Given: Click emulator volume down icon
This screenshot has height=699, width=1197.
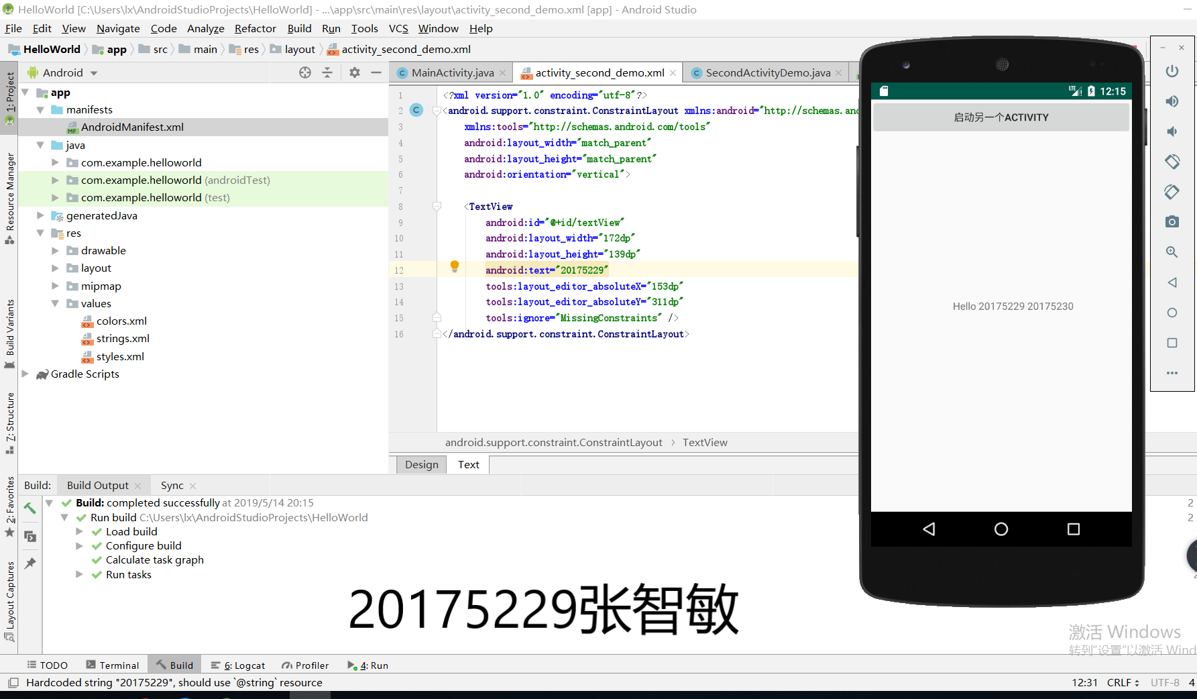Looking at the screenshot, I should point(1172,131).
